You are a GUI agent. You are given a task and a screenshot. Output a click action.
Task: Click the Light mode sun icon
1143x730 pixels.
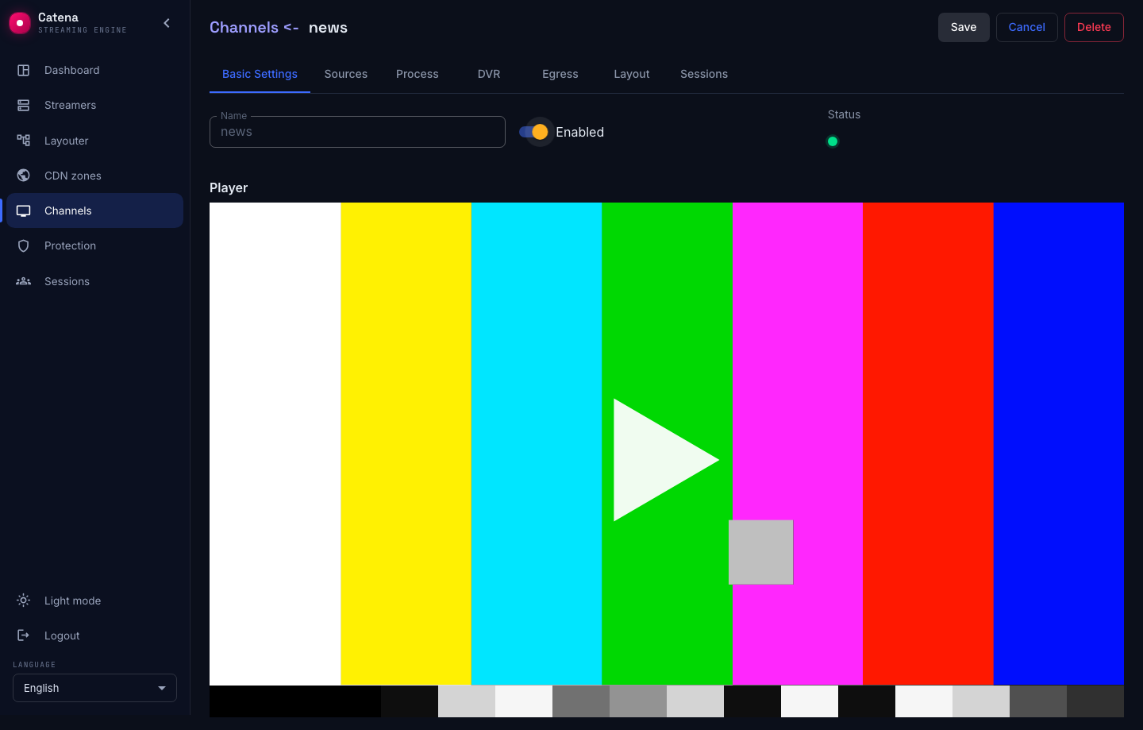[x=24, y=601]
